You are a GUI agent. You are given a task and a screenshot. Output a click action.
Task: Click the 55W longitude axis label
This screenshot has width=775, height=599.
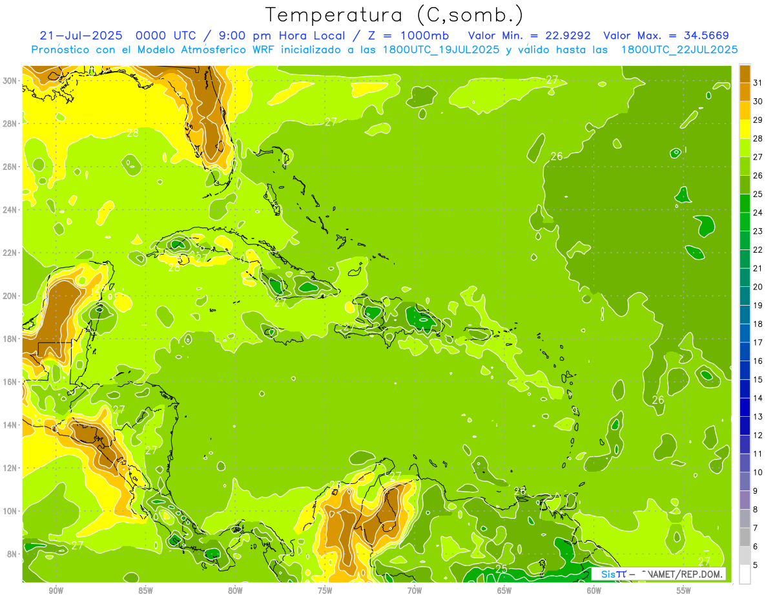[684, 591]
